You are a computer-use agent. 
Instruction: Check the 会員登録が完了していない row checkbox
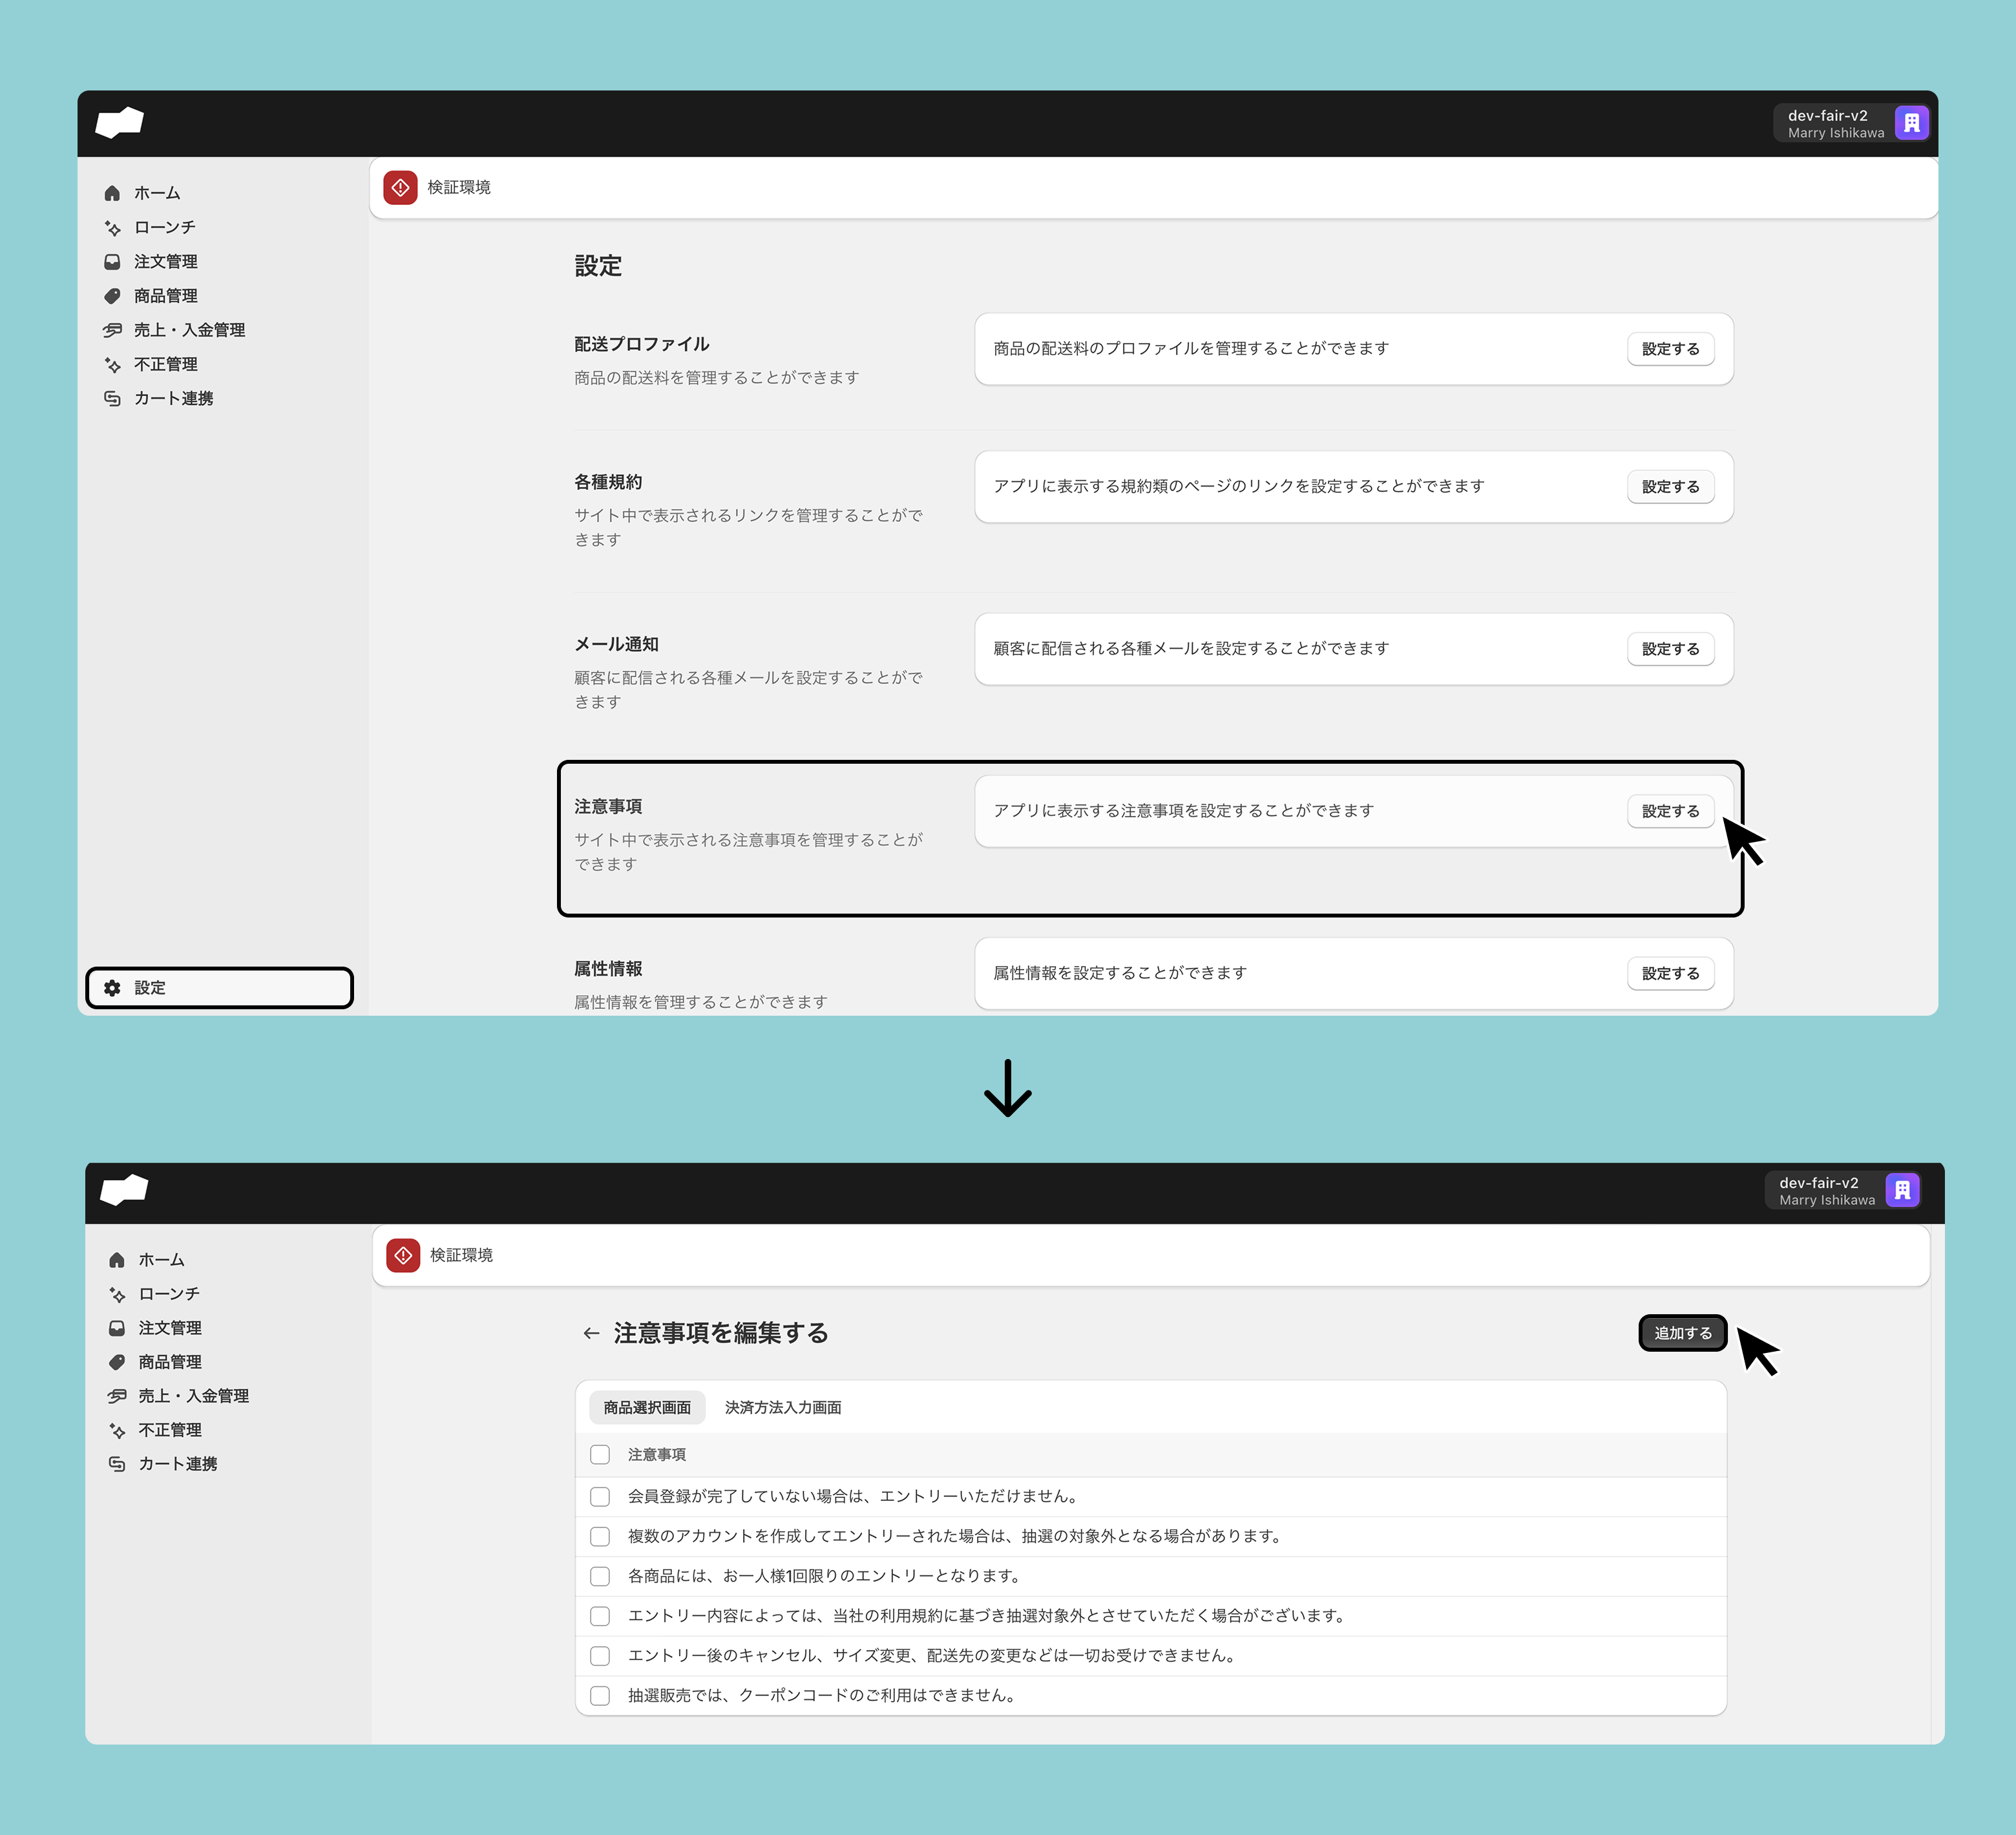click(x=600, y=1497)
